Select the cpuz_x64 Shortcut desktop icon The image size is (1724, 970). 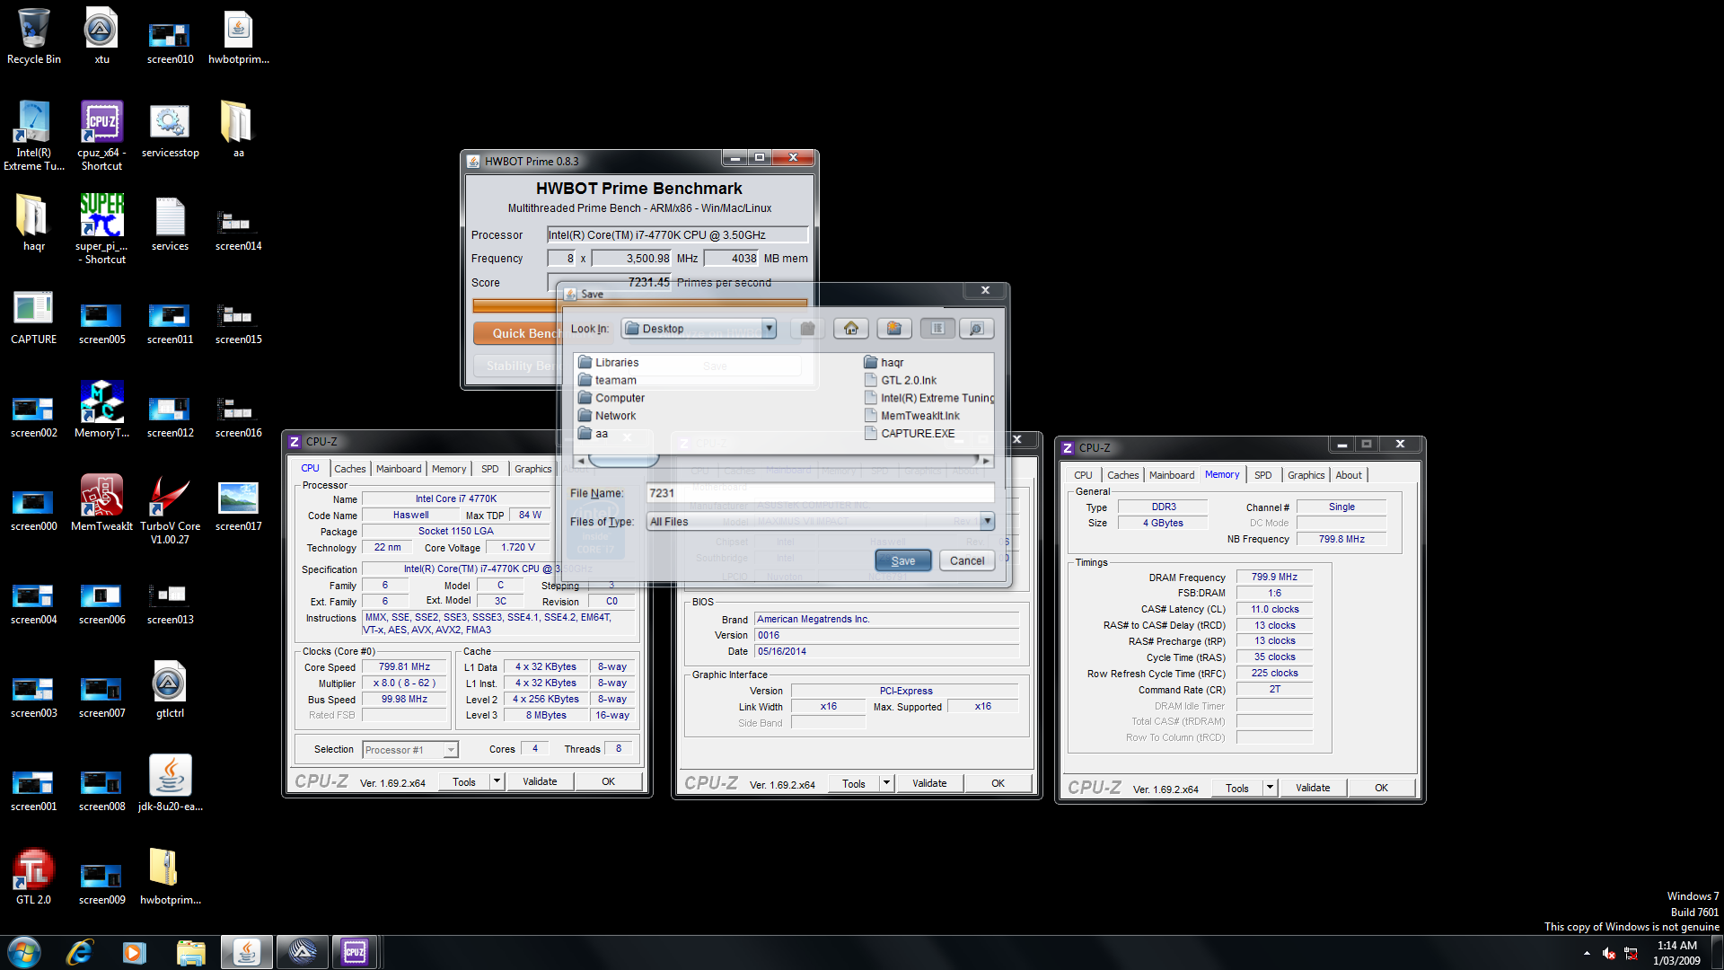(101, 136)
